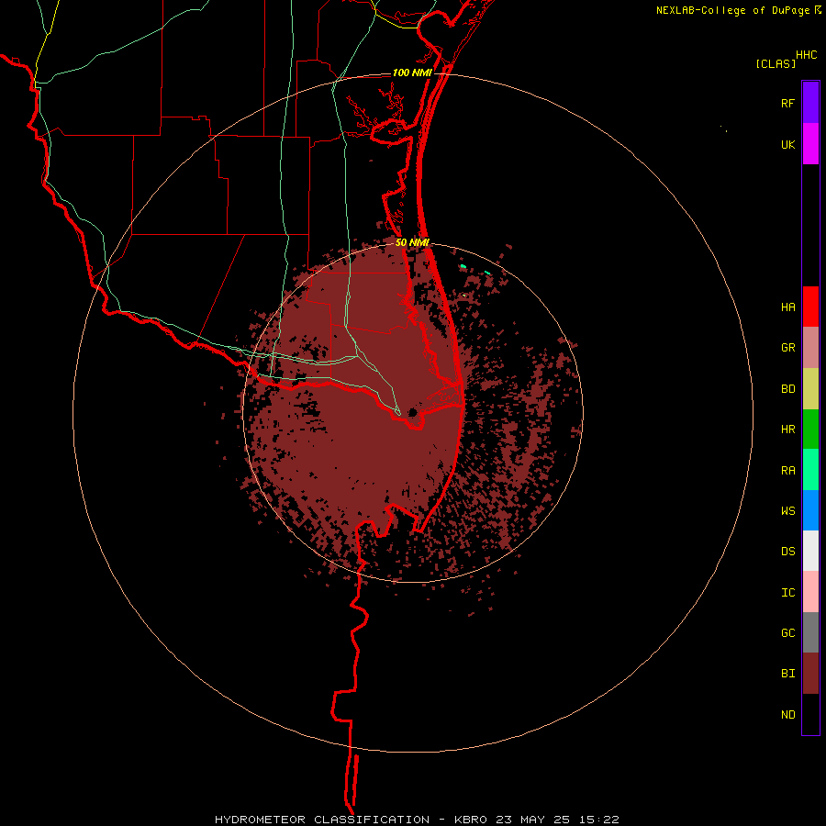Click the DS legend label
826x826 pixels.
point(787,552)
